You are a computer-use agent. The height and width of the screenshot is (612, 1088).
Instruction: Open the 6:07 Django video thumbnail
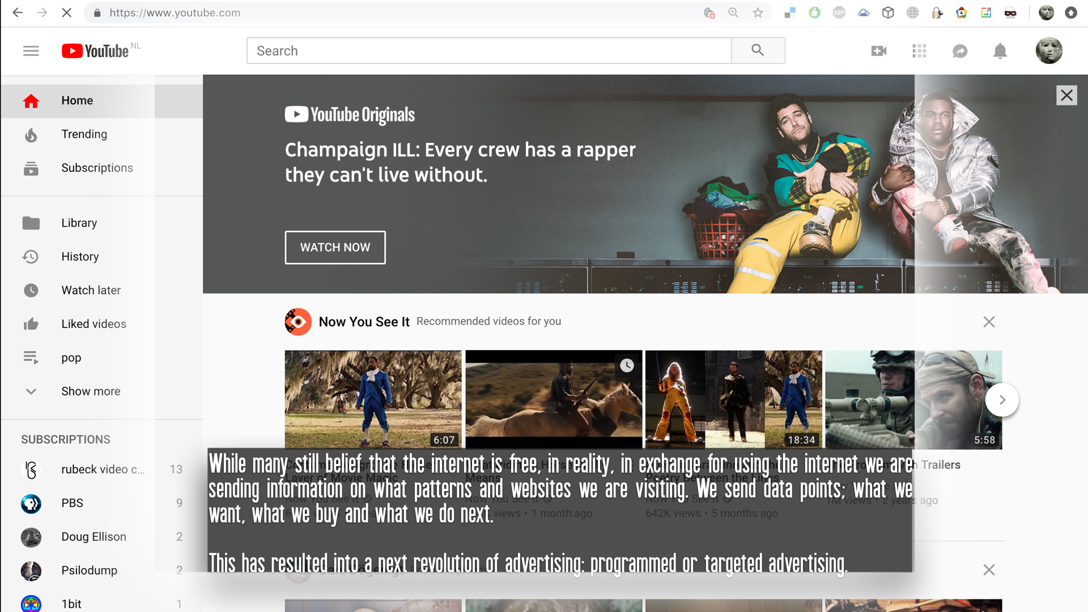pyautogui.click(x=373, y=399)
